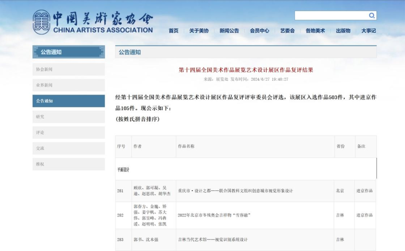Open the 会员中心 menu item

pos(259,31)
